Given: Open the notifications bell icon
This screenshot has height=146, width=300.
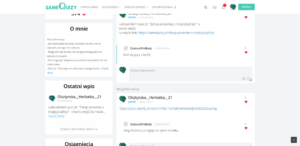Looking at the screenshot, I should [223, 7].
